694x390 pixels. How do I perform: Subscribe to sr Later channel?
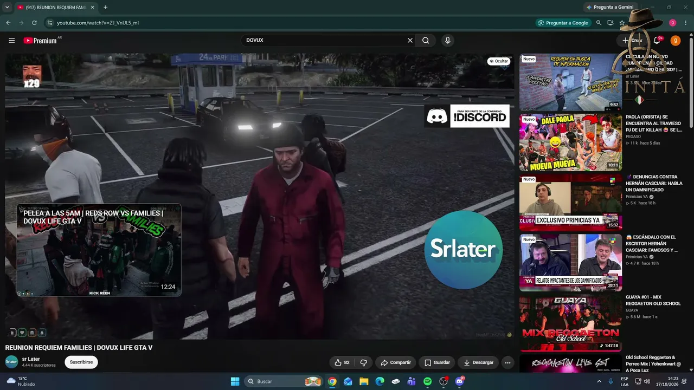coord(81,362)
